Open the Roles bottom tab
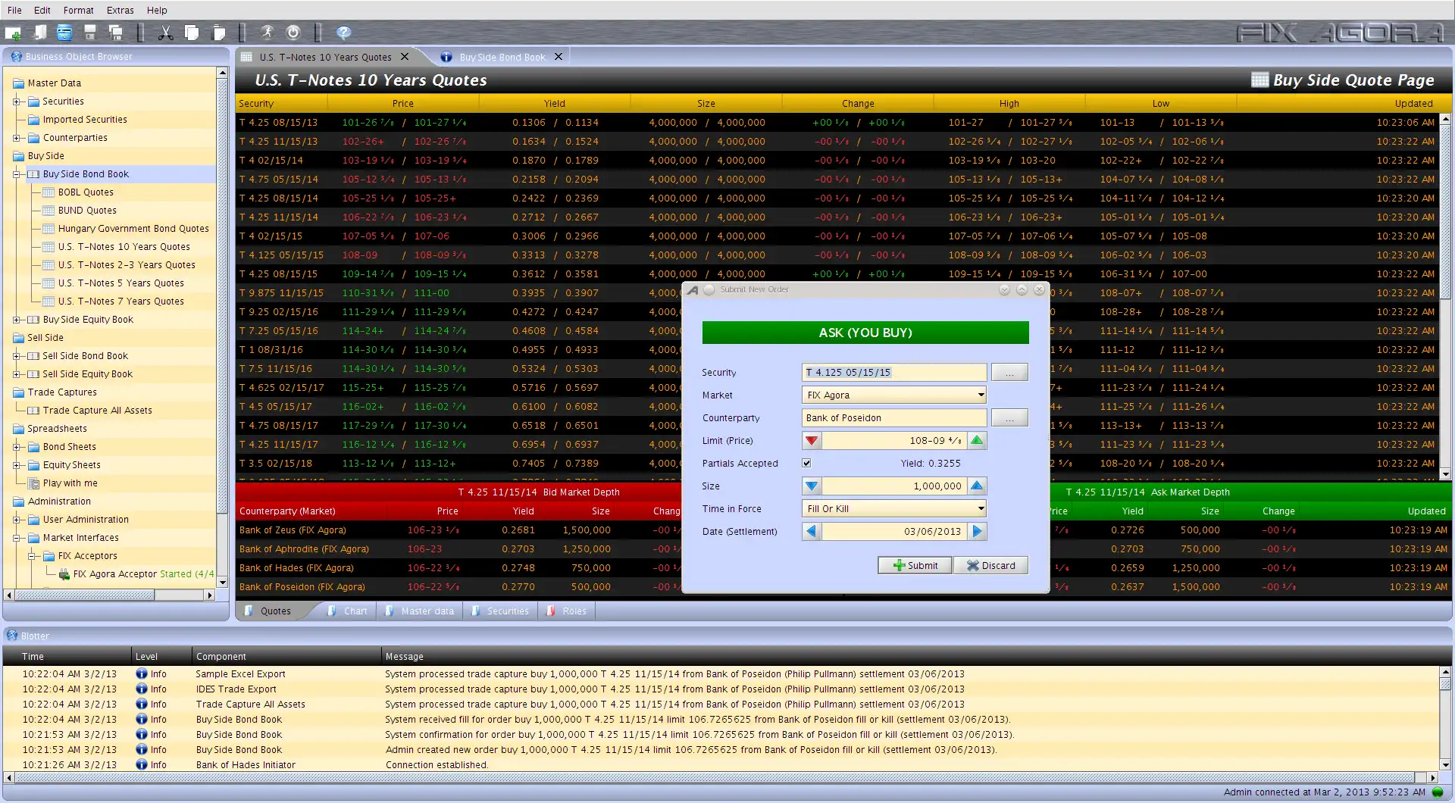The width and height of the screenshot is (1455, 803). click(x=567, y=611)
